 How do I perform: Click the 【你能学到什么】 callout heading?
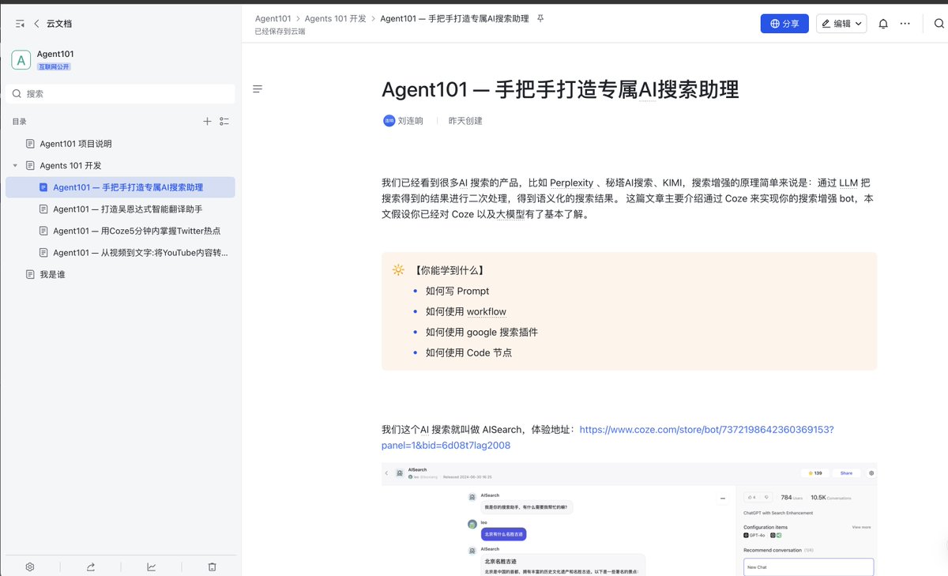click(450, 269)
